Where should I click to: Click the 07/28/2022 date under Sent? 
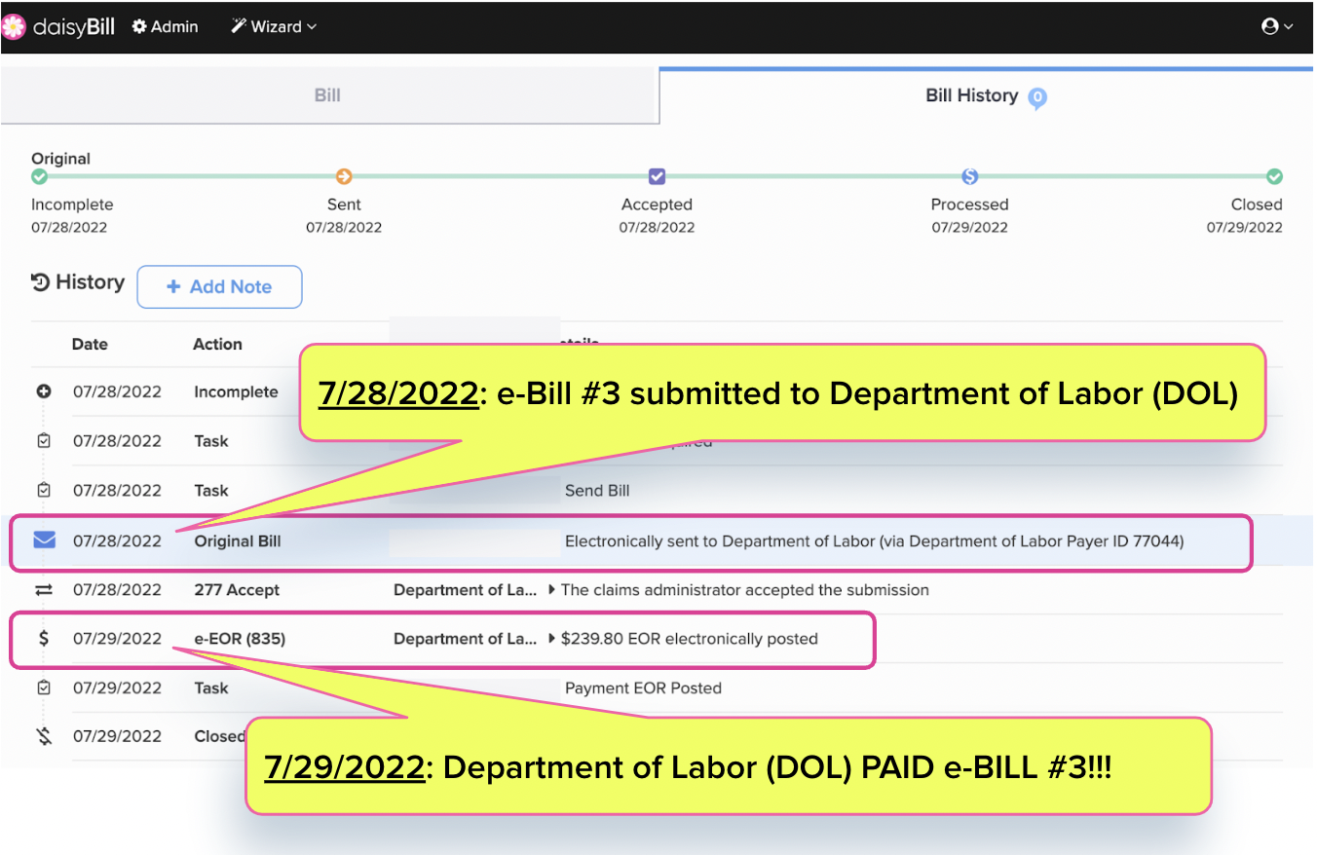point(344,228)
